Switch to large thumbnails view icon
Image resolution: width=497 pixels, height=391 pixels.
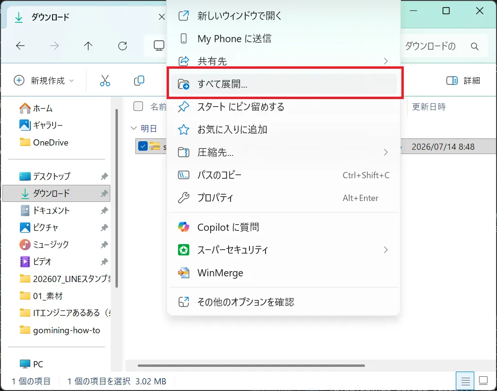point(483,381)
